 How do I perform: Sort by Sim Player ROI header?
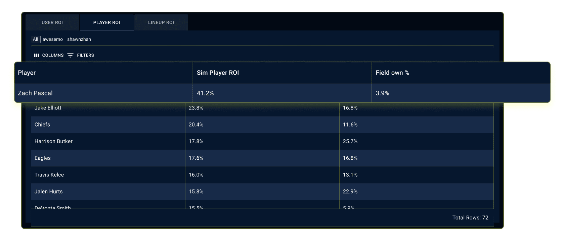pyautogui.click(x=218, y=73)
